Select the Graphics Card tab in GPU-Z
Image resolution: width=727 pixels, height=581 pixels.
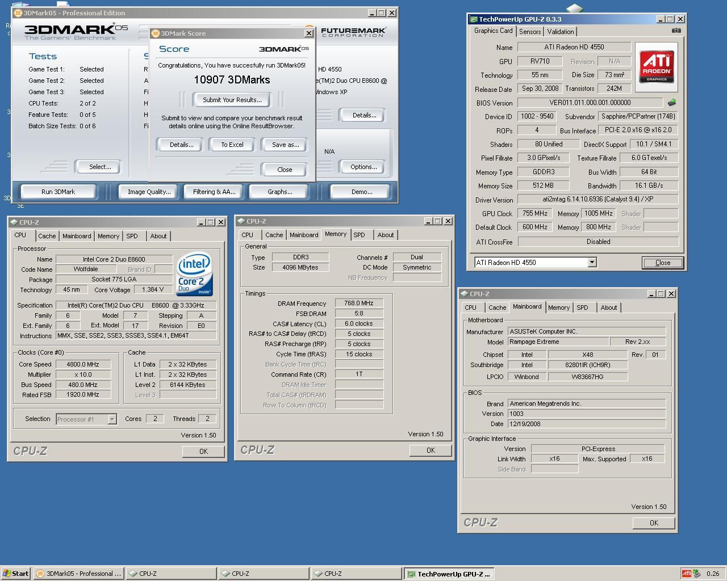pos(494,31)
